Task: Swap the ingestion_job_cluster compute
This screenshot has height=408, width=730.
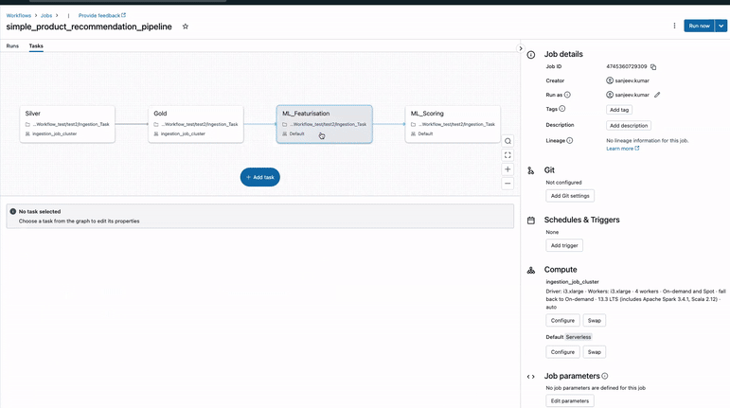Action: [x=594, y=320]
